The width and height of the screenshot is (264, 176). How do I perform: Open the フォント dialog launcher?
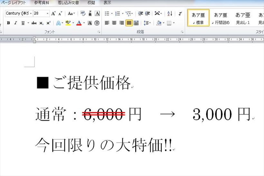99,32
